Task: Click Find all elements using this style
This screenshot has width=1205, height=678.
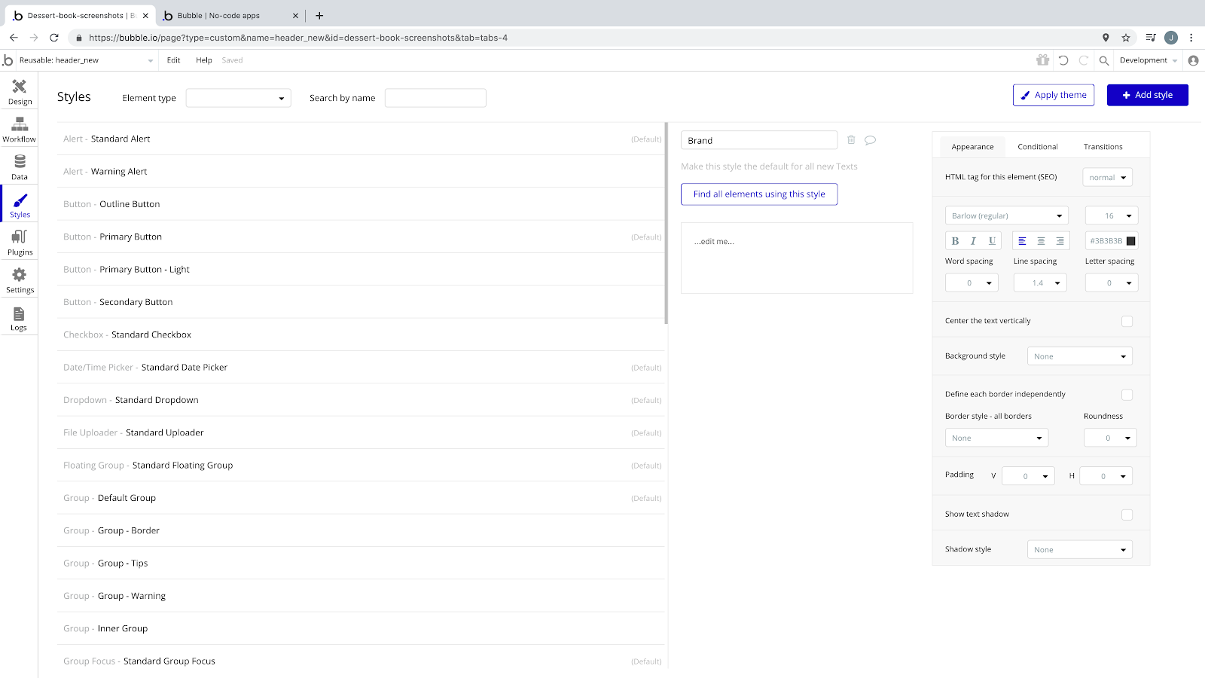Action: coord(758,194)
